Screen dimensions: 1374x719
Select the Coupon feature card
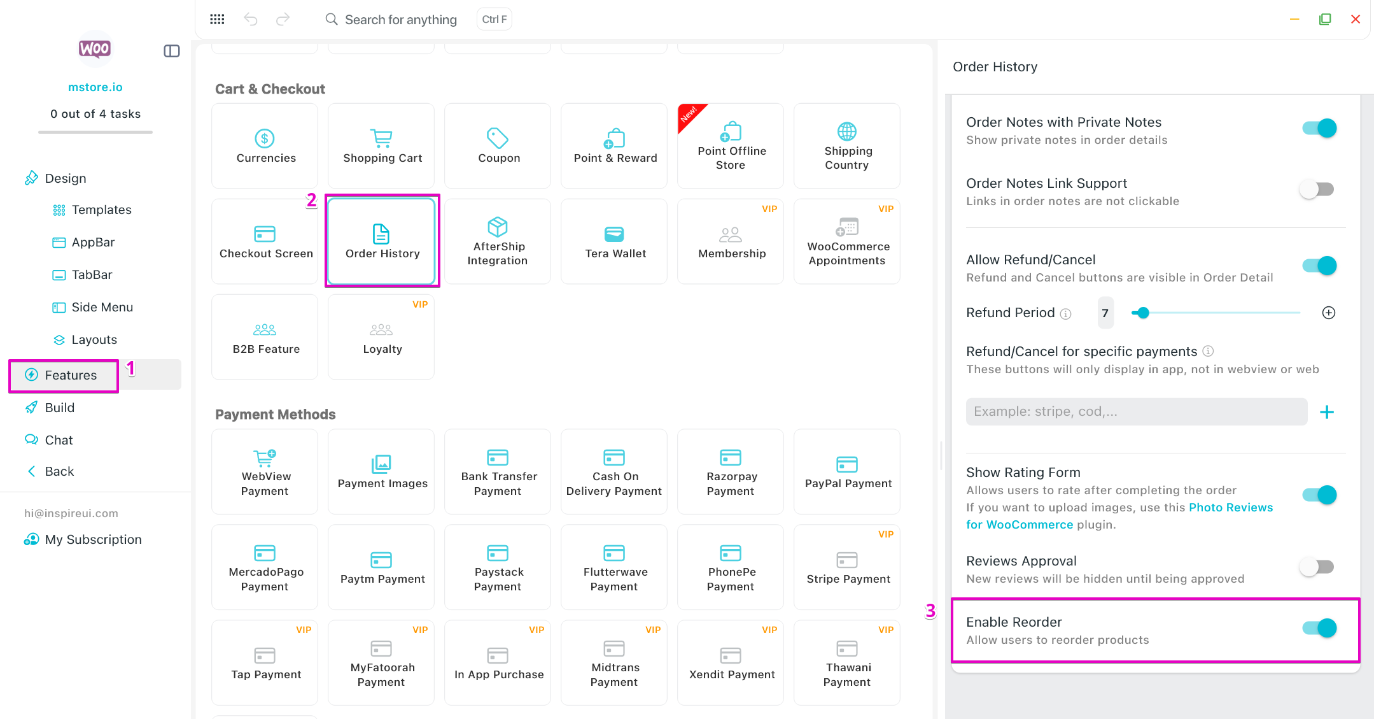point(498,146)
